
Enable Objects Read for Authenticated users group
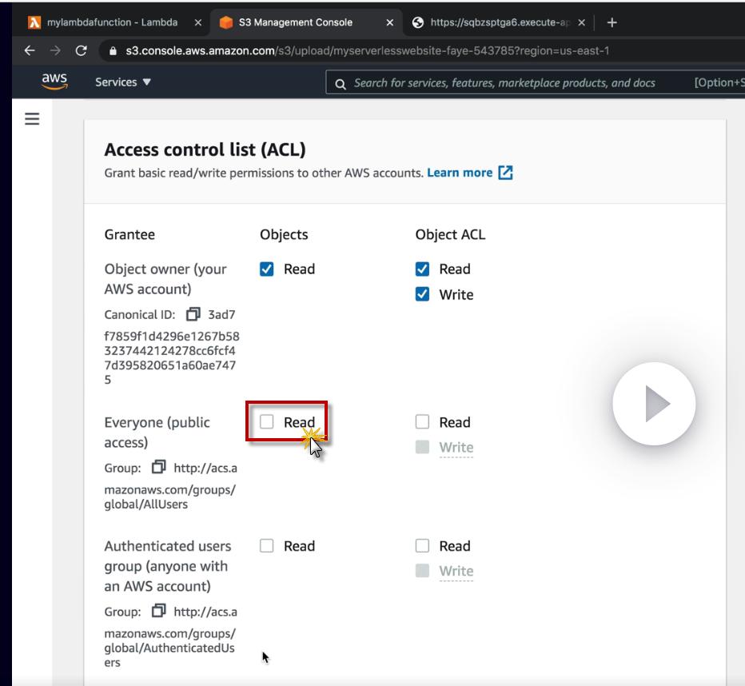click(x=267, y=546)
